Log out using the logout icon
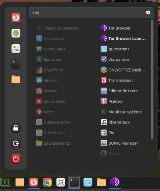 click(16, 143)
